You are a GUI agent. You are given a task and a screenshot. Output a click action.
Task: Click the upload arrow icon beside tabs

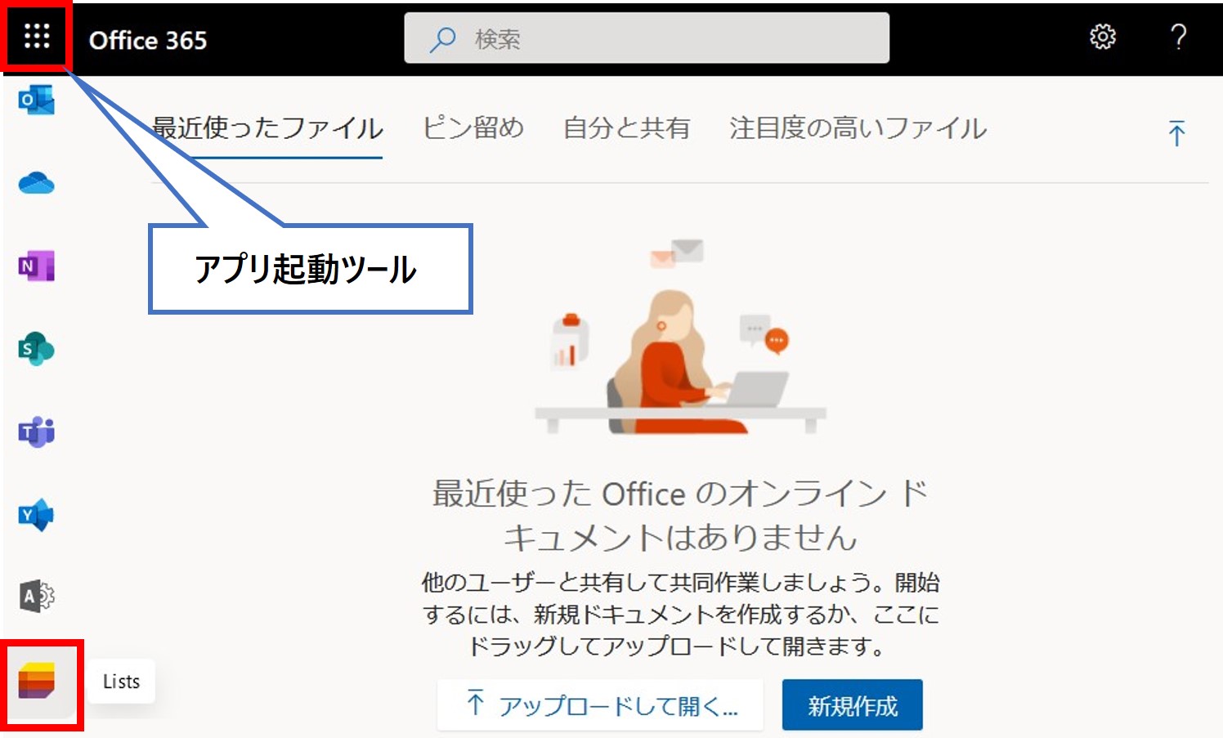1176,133
